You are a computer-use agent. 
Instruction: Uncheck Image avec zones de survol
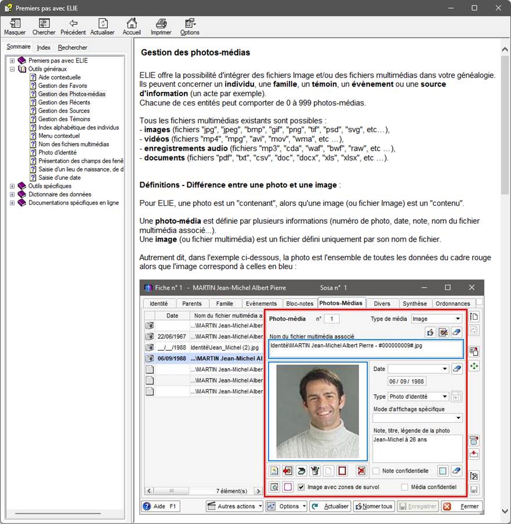point(301,487)
